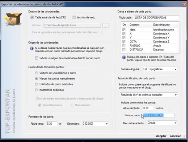Click the Cancelar button
This screenshot has width=188, height=142.
tap(175, 136)
